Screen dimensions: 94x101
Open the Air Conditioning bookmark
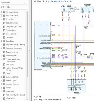pyautogui.click(x=12, y=12)
